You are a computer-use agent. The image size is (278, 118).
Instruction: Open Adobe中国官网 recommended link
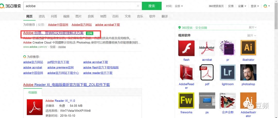(x=58, y=25)
